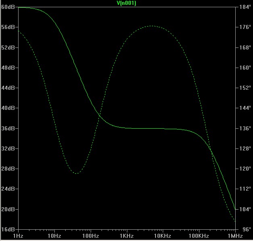Click the 1MHz label at the axis end

click(x=235, y=235)
